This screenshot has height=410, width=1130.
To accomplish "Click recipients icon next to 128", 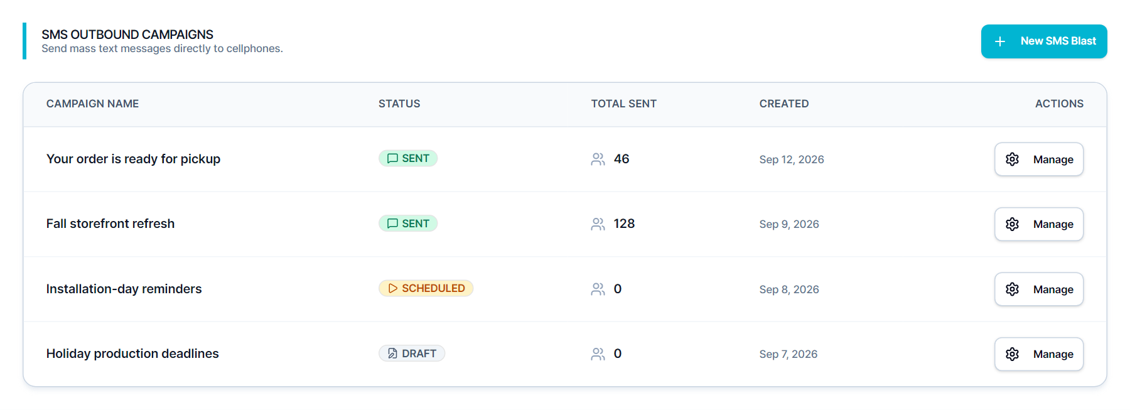I will (x=598, y=224).
